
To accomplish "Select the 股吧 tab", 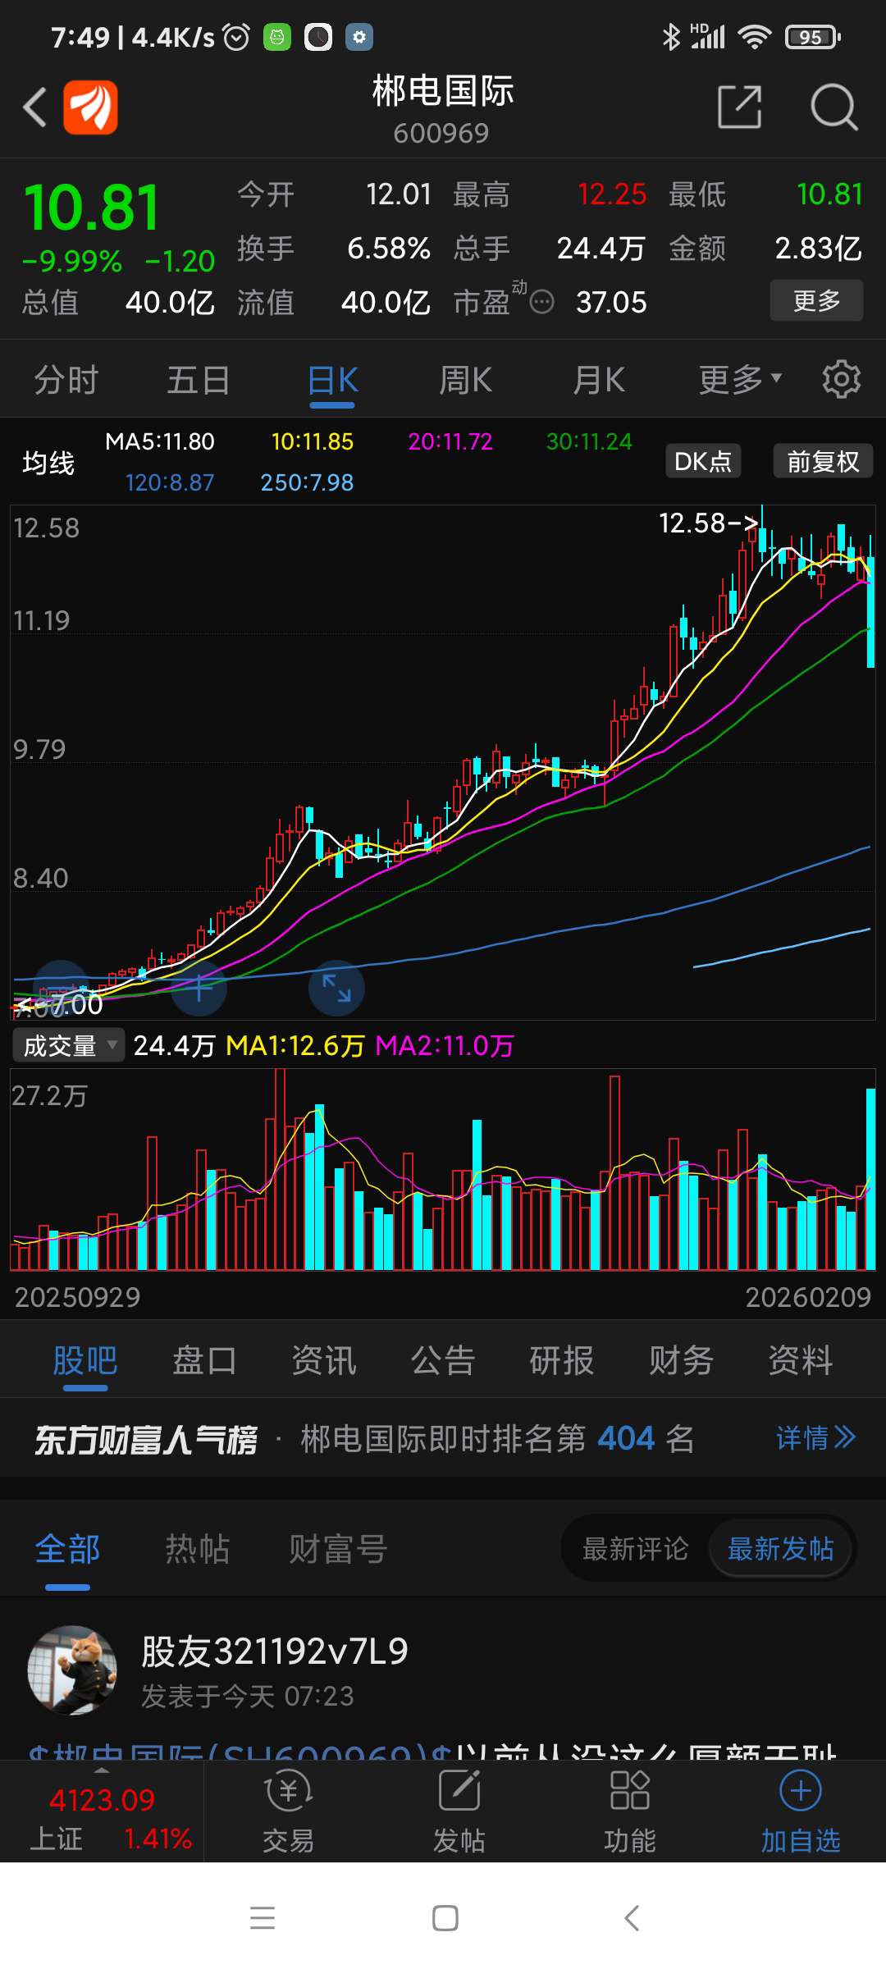I will click(85, 1360).
